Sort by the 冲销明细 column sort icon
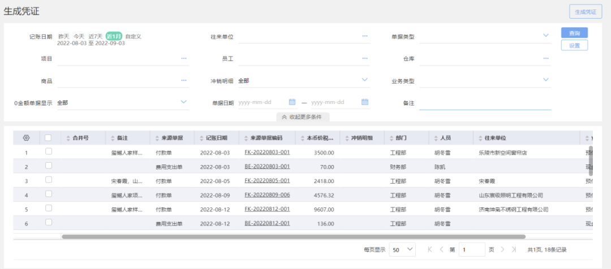 point(347,138)
